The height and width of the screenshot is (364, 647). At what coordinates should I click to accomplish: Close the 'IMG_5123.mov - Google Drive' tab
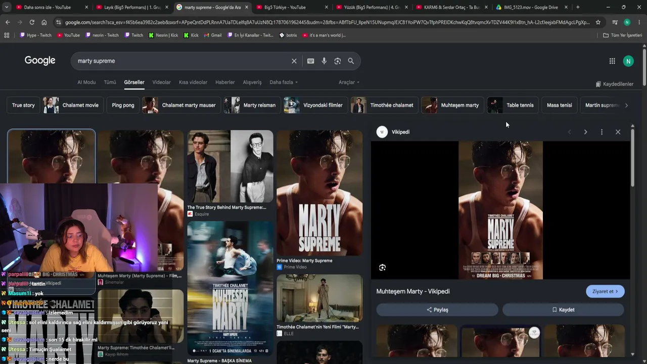(x=566, y=7)
